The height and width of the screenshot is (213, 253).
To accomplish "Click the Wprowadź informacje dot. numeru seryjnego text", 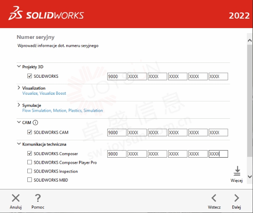I will click(58, 46).
